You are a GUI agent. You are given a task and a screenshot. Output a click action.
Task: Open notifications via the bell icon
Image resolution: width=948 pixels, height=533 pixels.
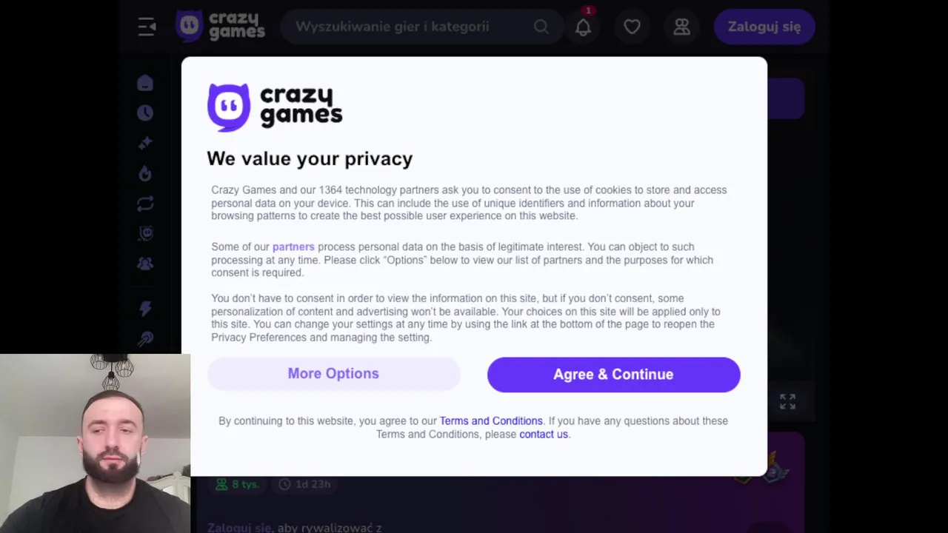pyautogui.click(x=584, y=27)
